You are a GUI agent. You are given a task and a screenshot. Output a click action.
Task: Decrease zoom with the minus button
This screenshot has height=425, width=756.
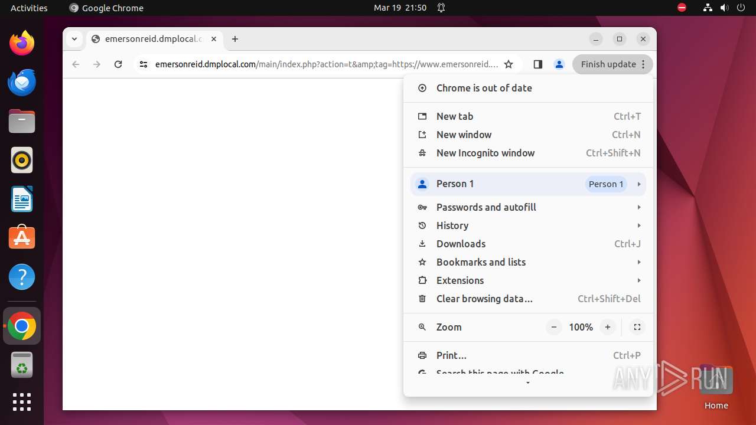[553, 327]
